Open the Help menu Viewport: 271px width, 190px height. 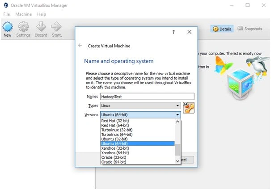click(42, 14)
